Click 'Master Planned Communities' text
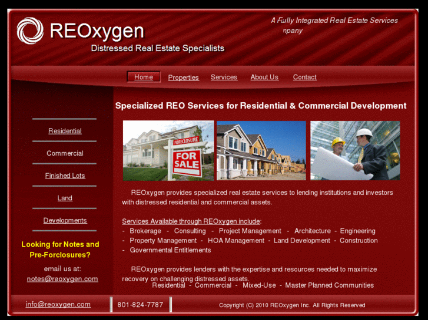Screen dimensions: 428x320 click(330, 285)
